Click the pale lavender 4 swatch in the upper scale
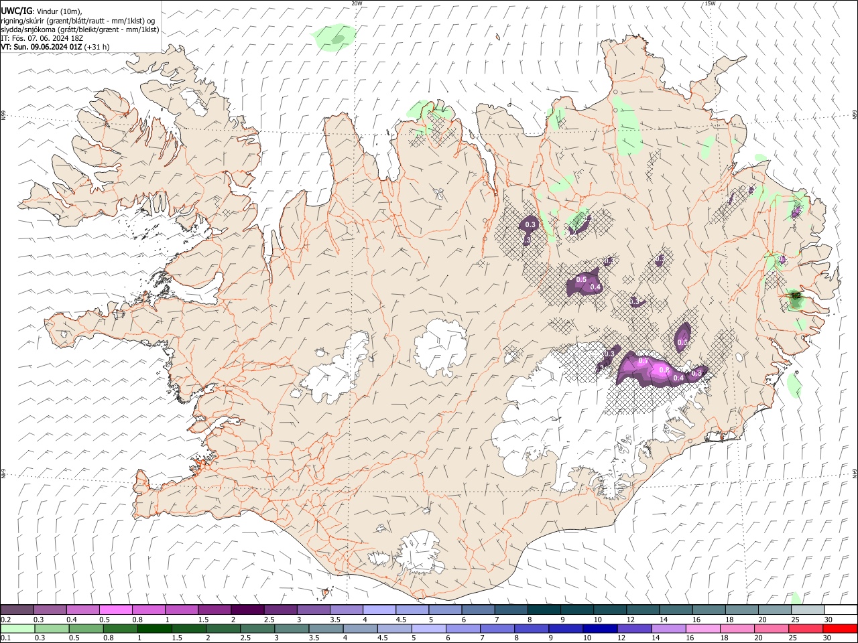 tap(379, 610)
